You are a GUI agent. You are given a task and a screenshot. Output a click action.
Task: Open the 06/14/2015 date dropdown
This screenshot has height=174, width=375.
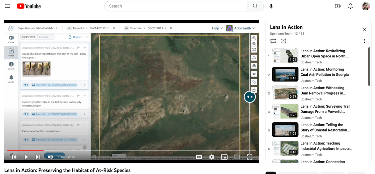click(100, 28)
